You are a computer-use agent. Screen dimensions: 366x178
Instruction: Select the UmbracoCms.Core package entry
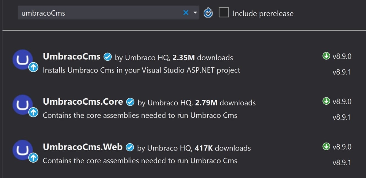83,102
